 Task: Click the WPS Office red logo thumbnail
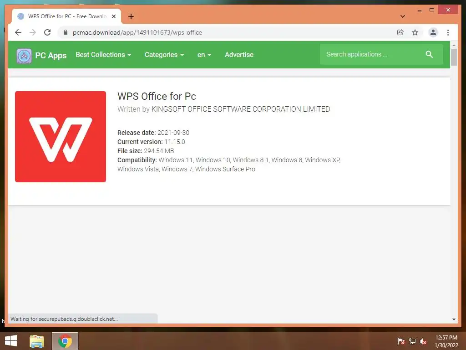pos(61,137)
